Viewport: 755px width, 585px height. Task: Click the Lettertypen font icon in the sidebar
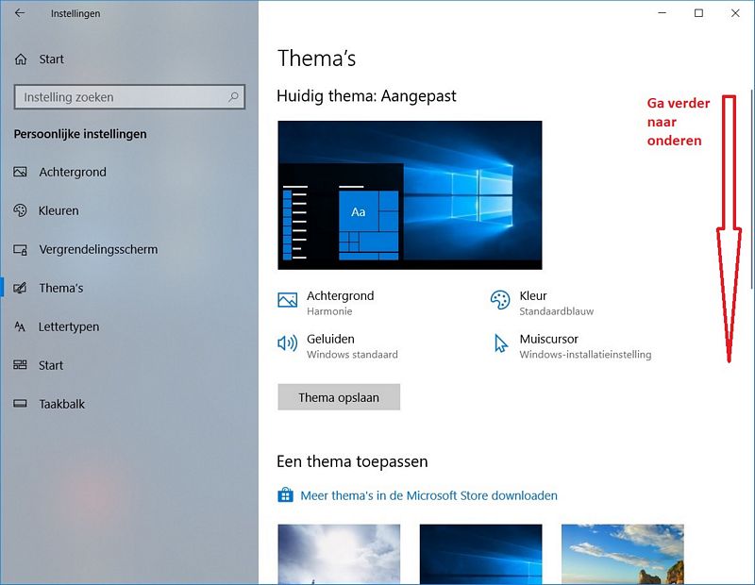20,326
